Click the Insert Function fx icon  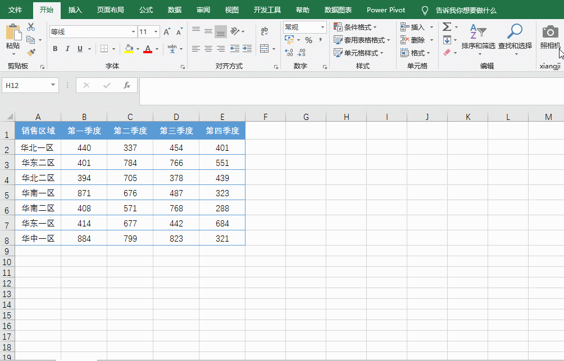(x=126, y=85)
